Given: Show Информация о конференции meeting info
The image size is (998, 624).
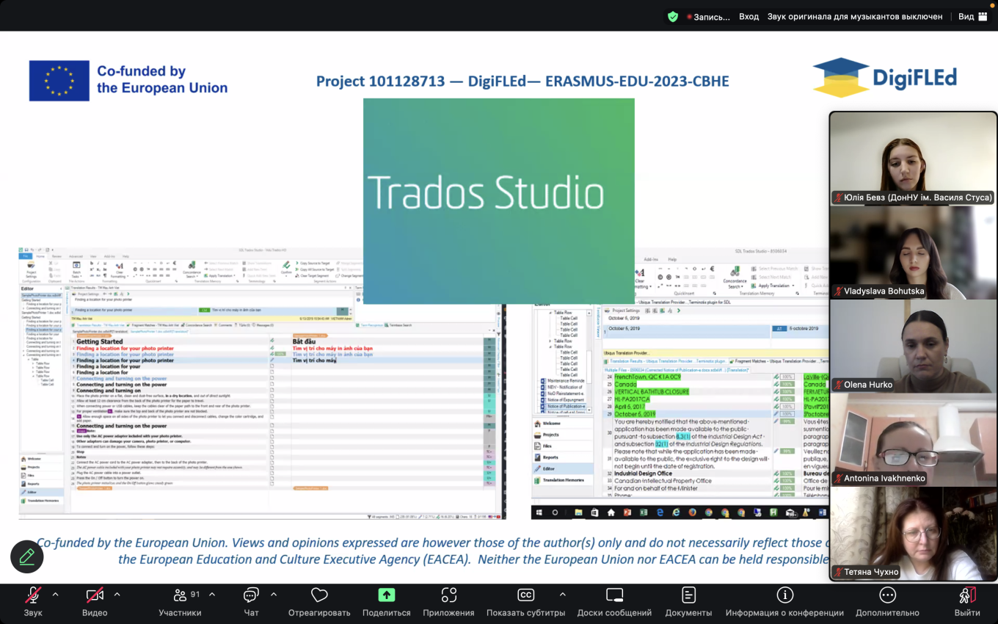Looking at the screenshot, I should 784,595.
